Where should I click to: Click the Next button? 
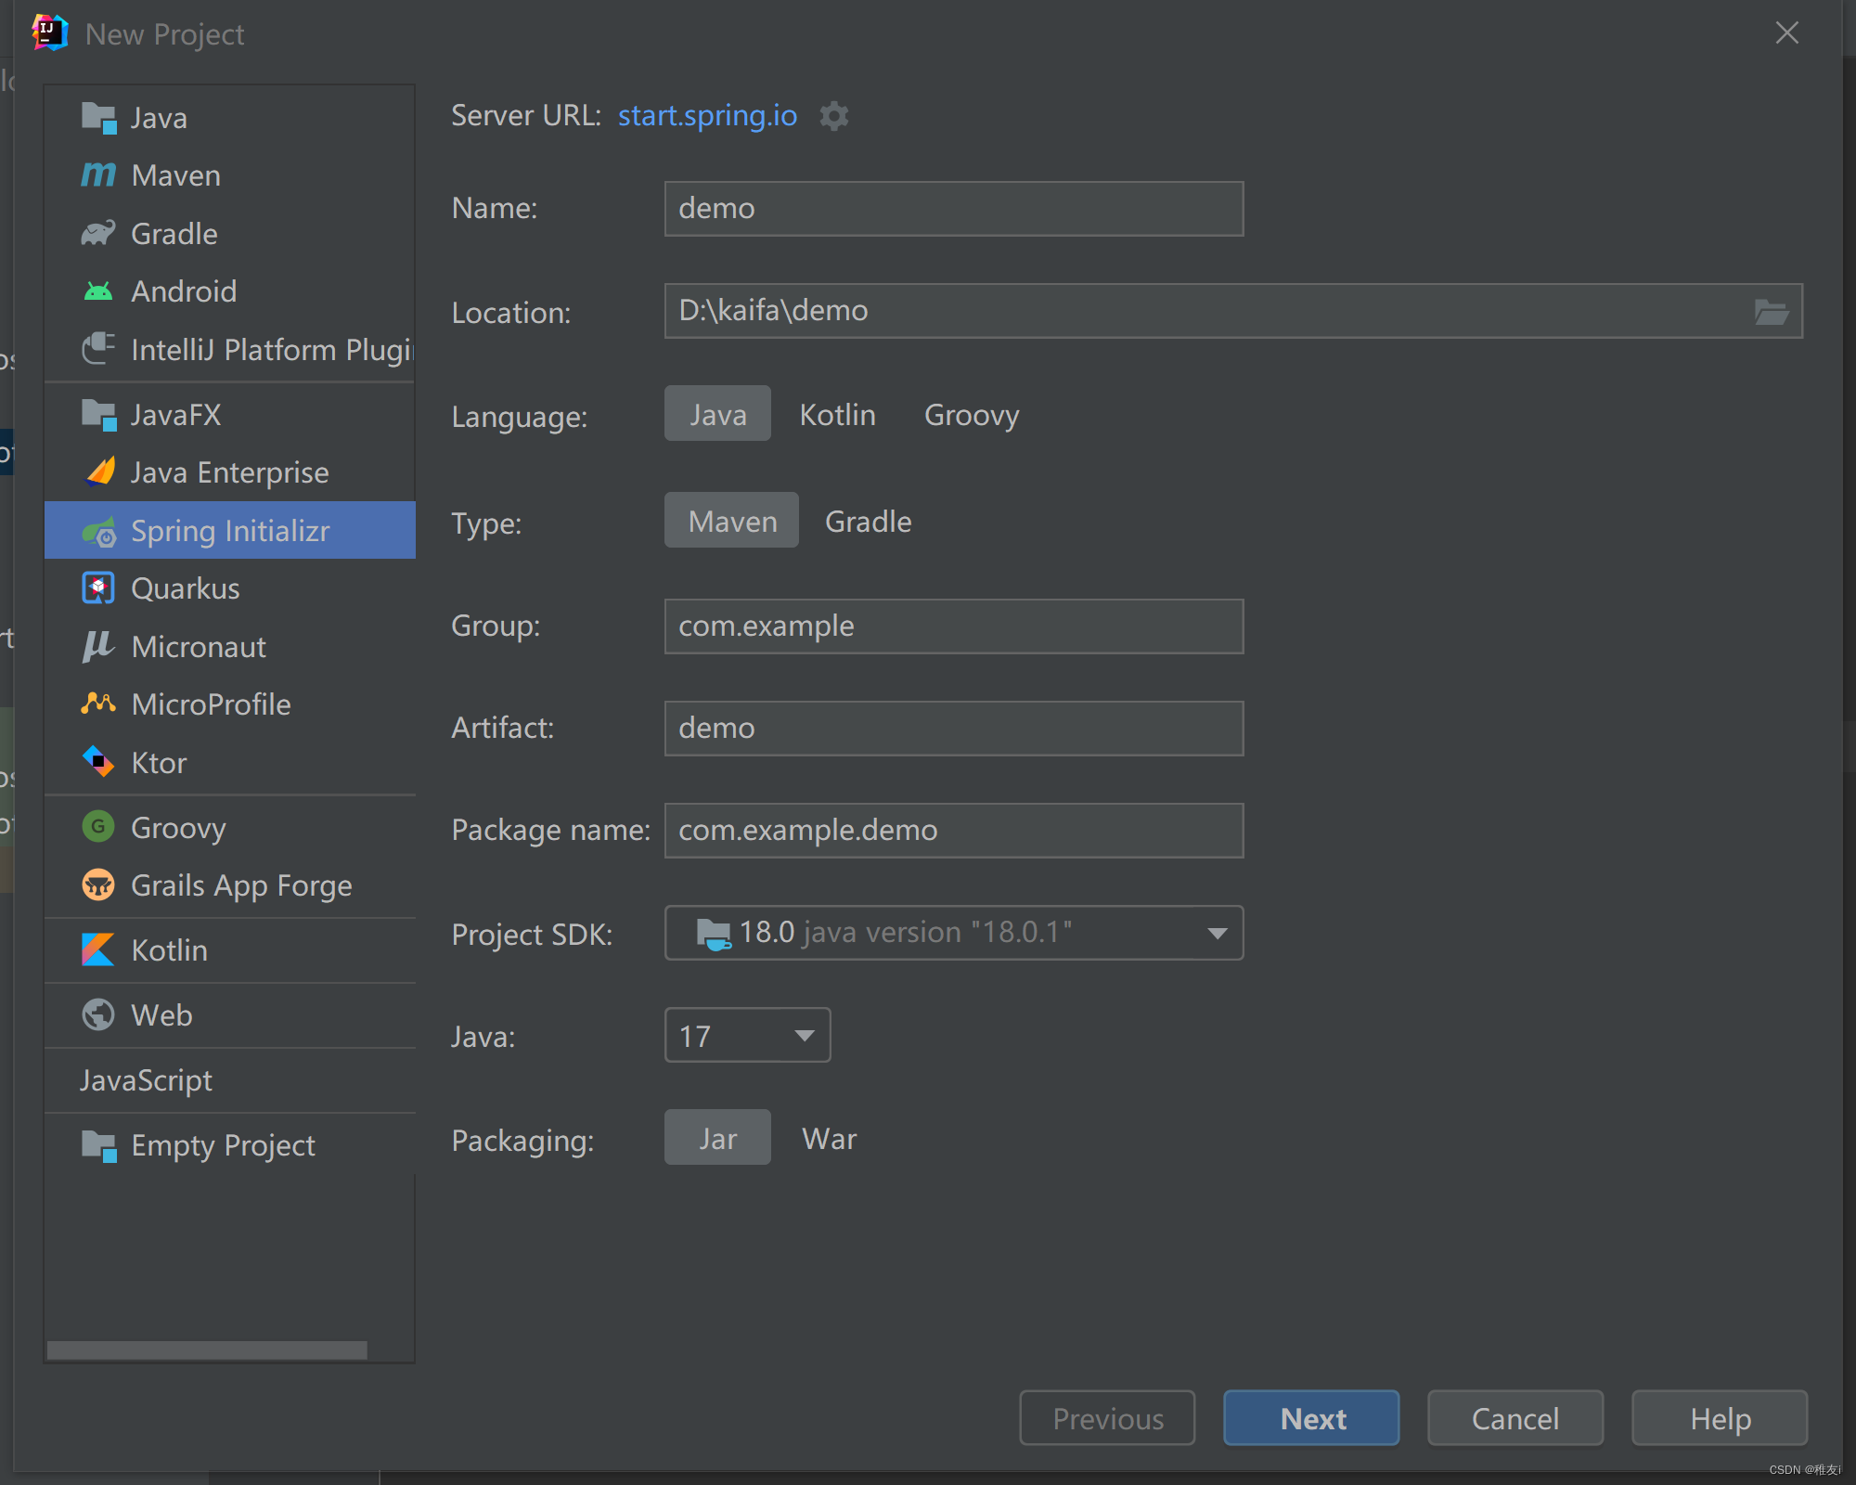click(x=1311, y=1417)
